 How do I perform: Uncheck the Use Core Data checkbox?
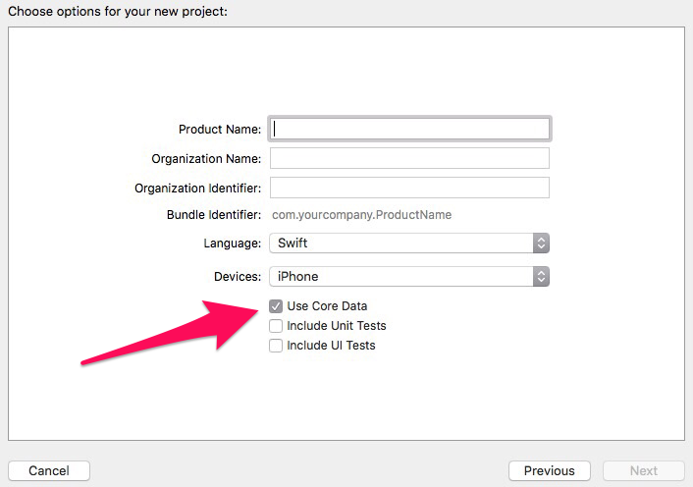(276, 306)
